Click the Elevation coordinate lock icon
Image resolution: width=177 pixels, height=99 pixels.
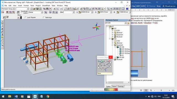(x=118, y=12)
